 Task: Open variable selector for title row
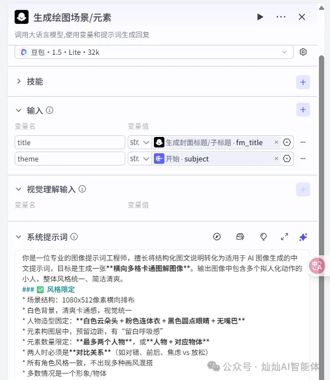(287, 142)
